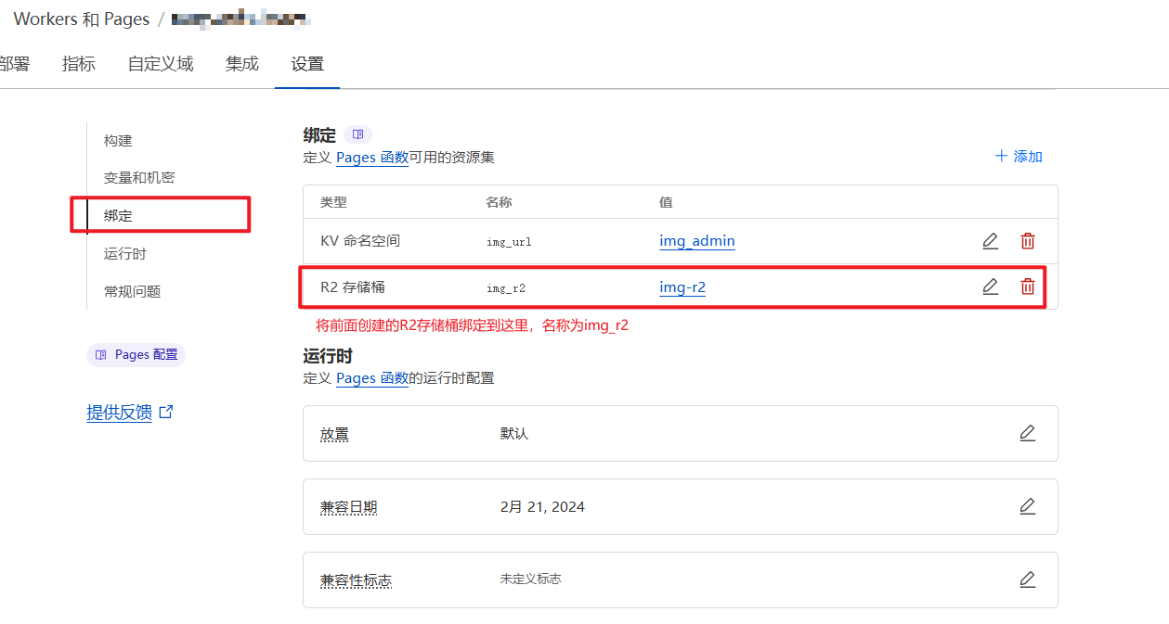1169x624 pixels.
Task: Delete the KV 命名空间 binding trash icon
Action: point(1027,241)
